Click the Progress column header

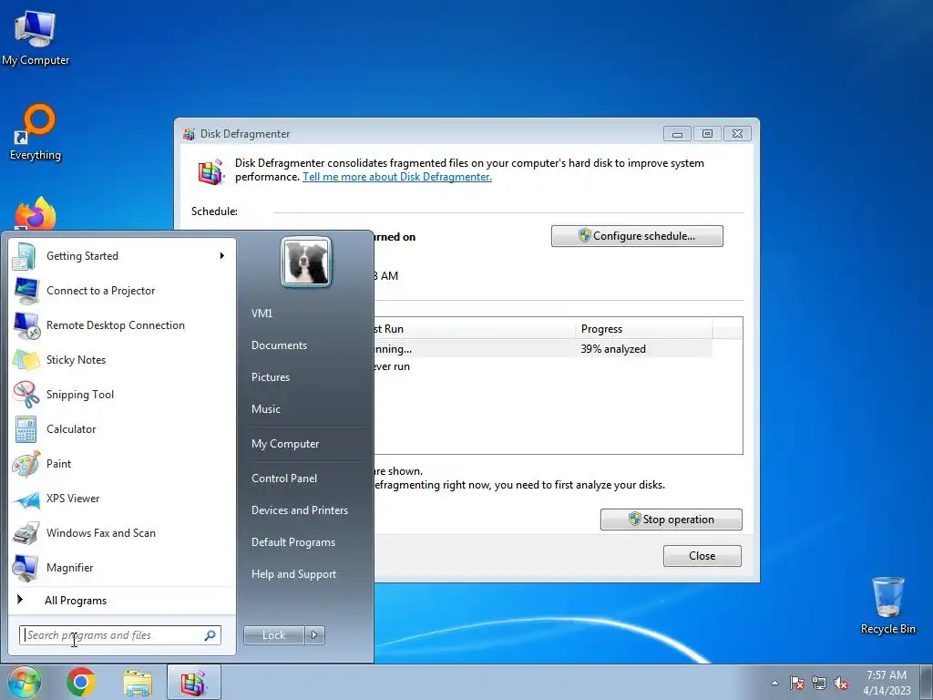[644, 328]
